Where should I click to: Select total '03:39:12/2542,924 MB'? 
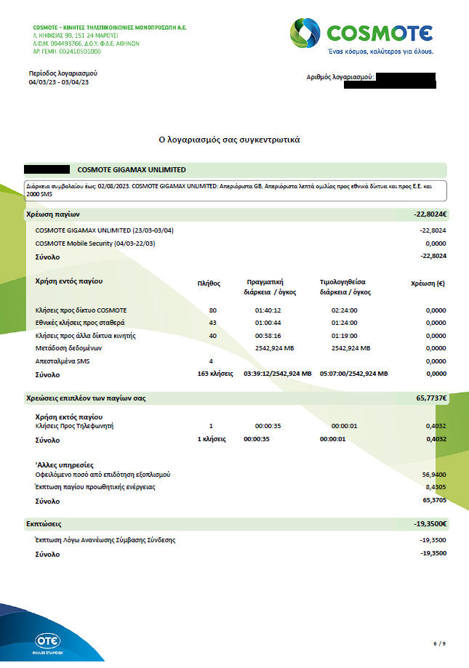click(x=278, y=374)
